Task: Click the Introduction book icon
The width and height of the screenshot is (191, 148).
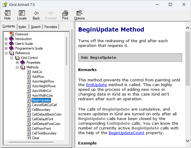Action: coord(11,39)
